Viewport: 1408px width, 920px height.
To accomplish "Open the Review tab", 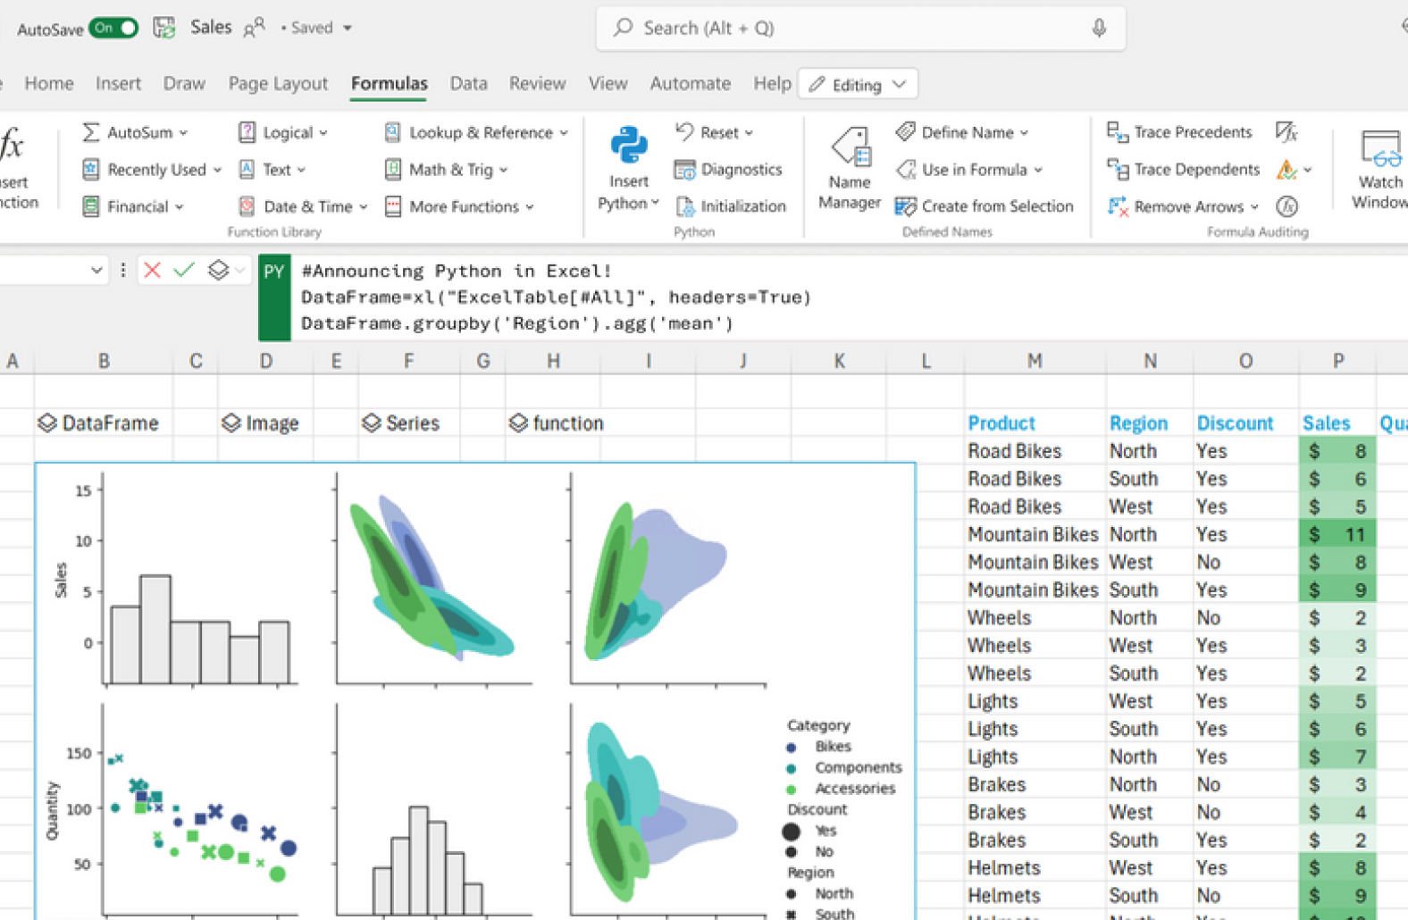I will click(537, 84).
